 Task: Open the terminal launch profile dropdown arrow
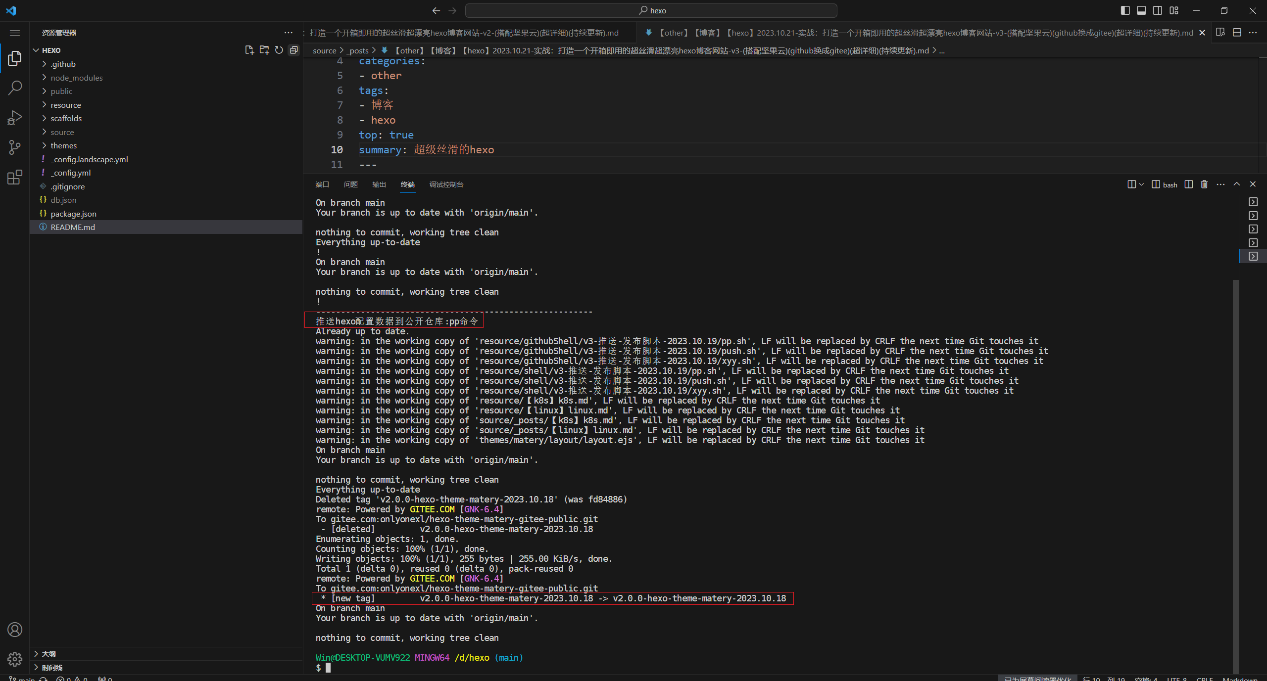(1141, 184)
